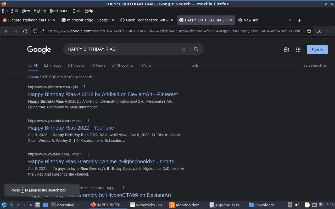This screenshot has height=209, width=335.
Task: Open the network tray icon
Action: (314, 205)
